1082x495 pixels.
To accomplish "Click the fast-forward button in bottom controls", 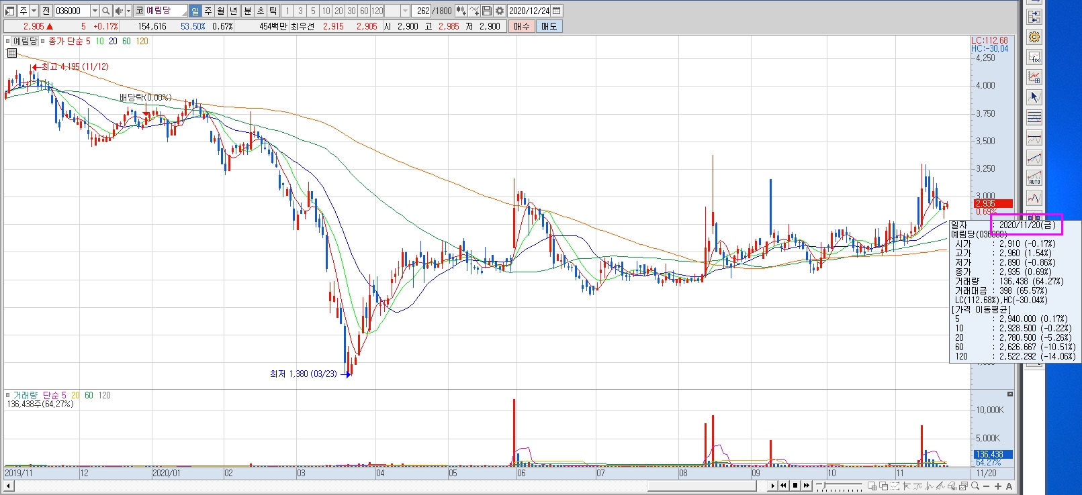I will pos(807,486).
